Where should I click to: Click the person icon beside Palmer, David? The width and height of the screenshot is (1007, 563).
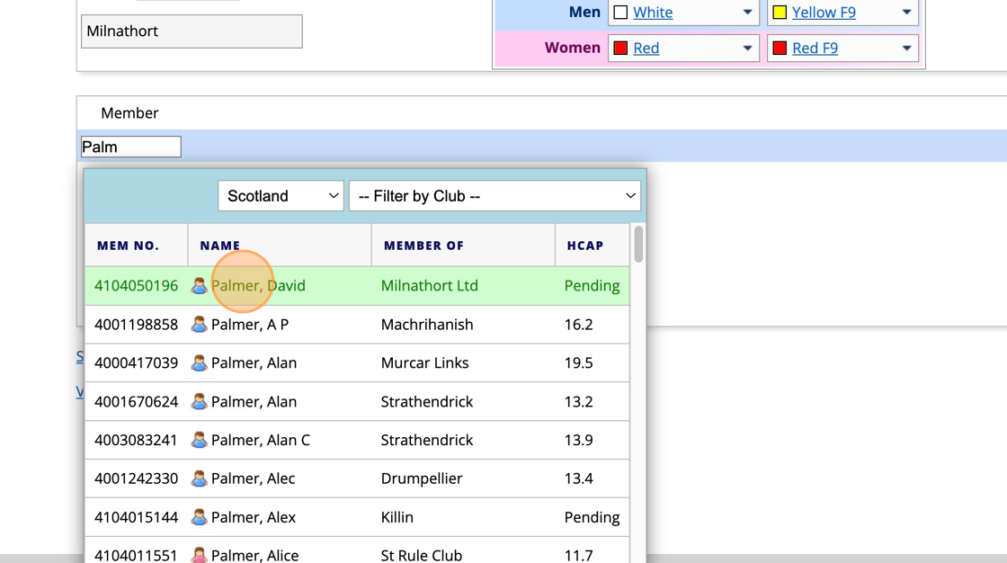pos(199,286)
